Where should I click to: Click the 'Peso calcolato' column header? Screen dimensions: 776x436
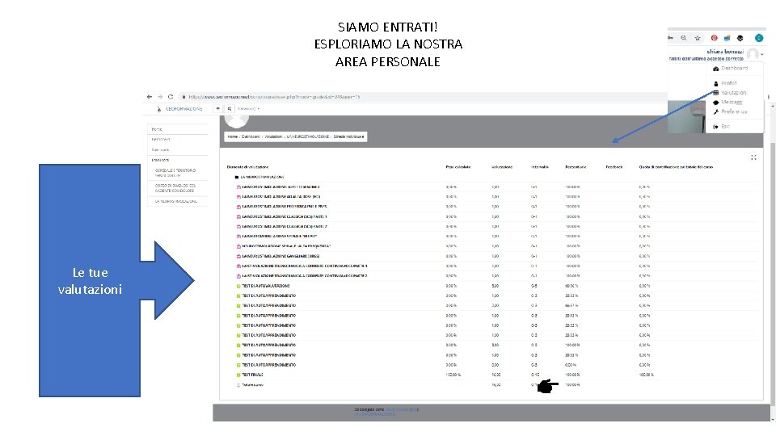click(458, 167)
